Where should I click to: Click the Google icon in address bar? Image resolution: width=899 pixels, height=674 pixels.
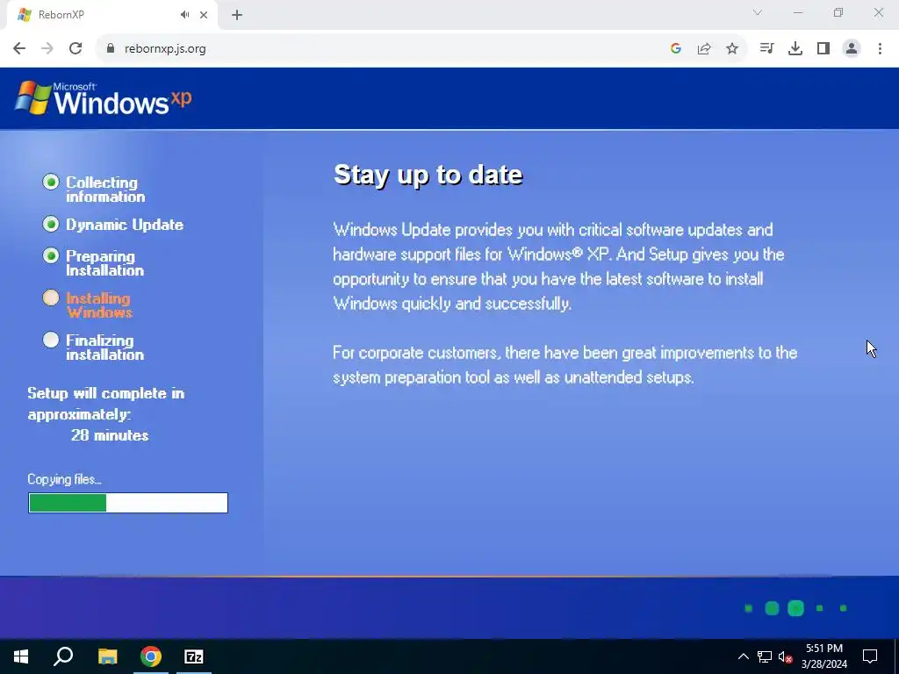[675, 48]
